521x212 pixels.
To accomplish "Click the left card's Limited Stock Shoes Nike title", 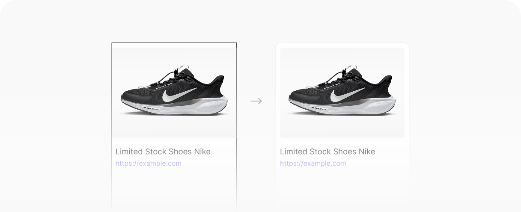I will click(163, 152).
